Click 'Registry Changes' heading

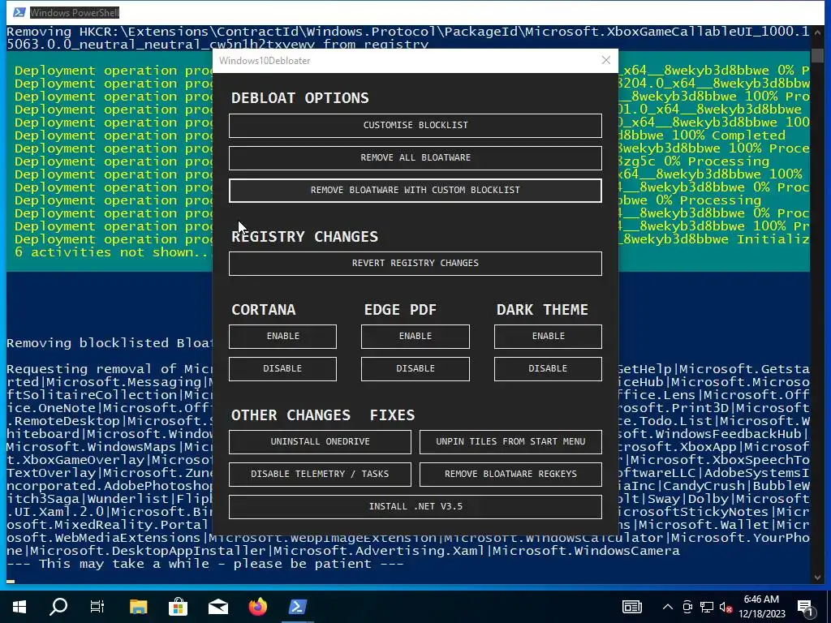(x=305, y=236)
